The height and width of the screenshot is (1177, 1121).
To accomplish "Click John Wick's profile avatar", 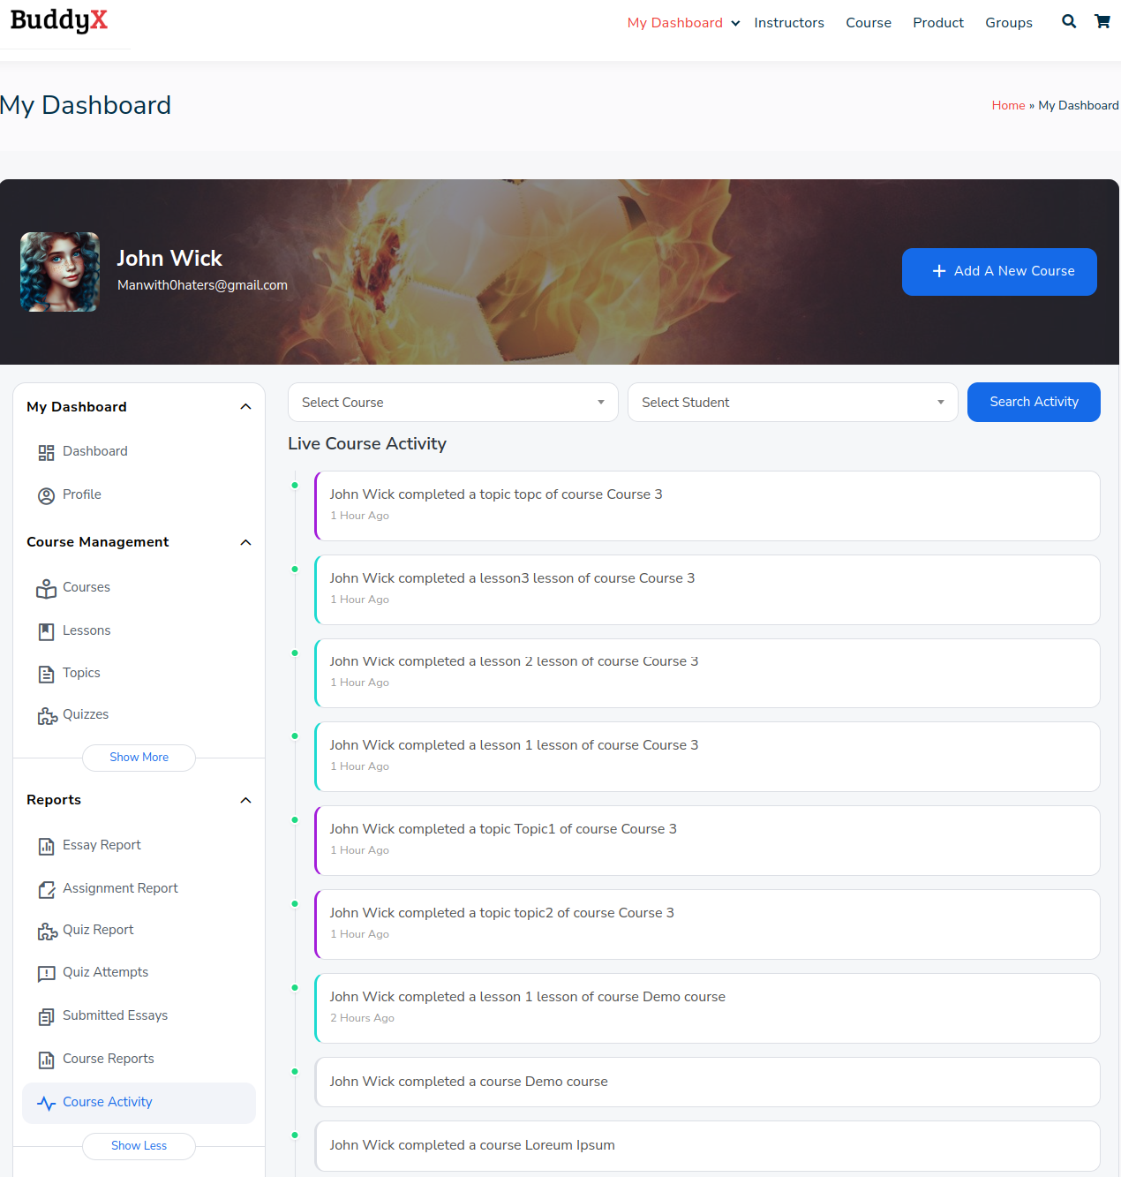I will point(60,272).
